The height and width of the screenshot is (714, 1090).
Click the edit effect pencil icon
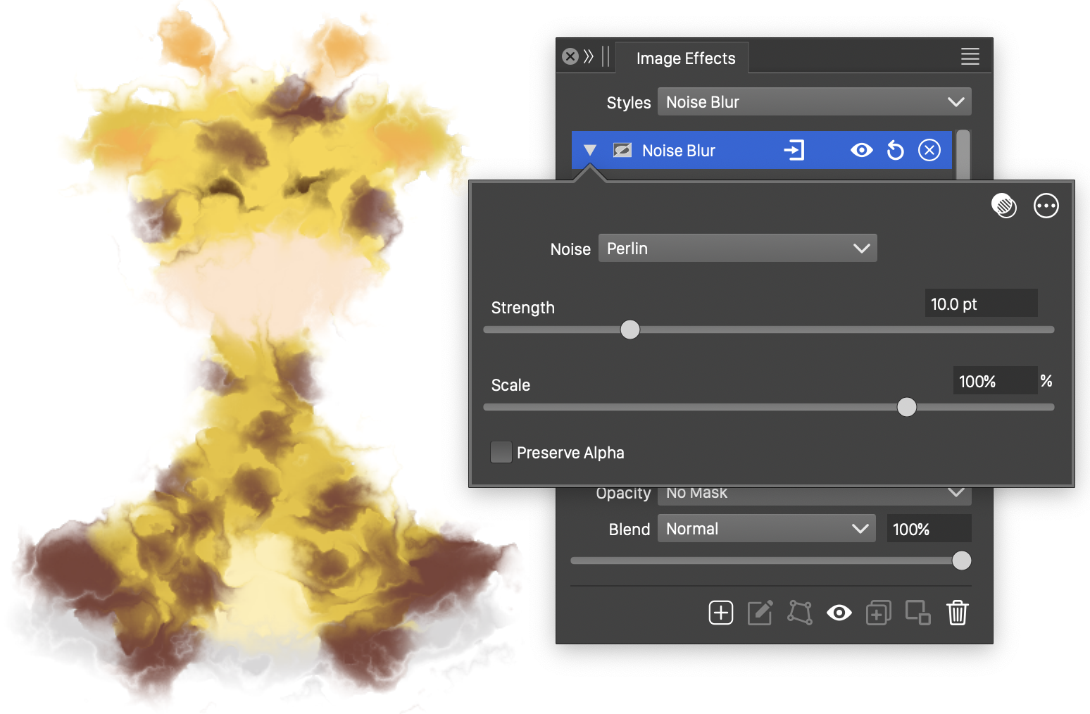tap(760, 613)
